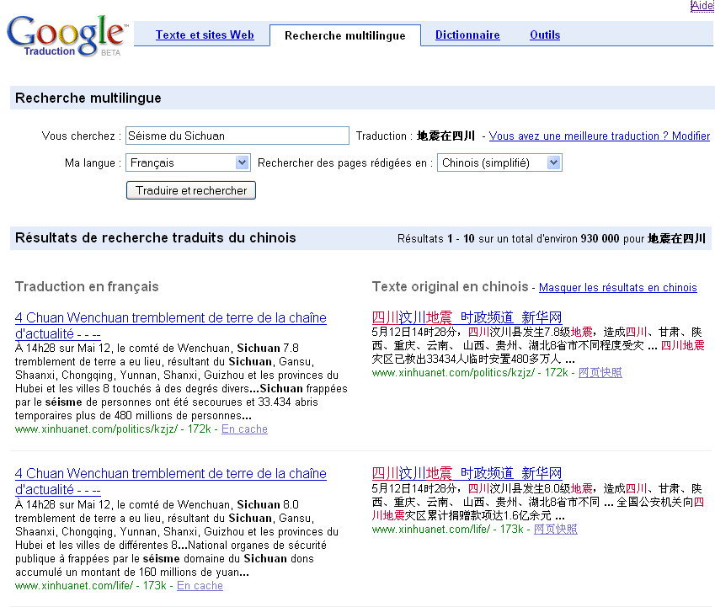Image resolution: width=715 pixels, height=607 pixels.
Task: Open En cache link for politics/kzjz result
Action: coord(244,429)
